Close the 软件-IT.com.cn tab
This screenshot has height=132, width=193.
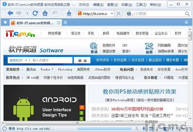(x=59, y=23)
